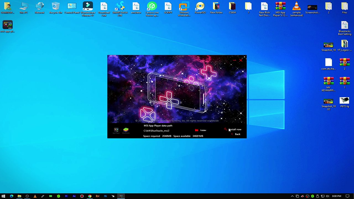
Task: Select the VLC sample (enhanced) desktop icon
Action: (x=296, y=9)
